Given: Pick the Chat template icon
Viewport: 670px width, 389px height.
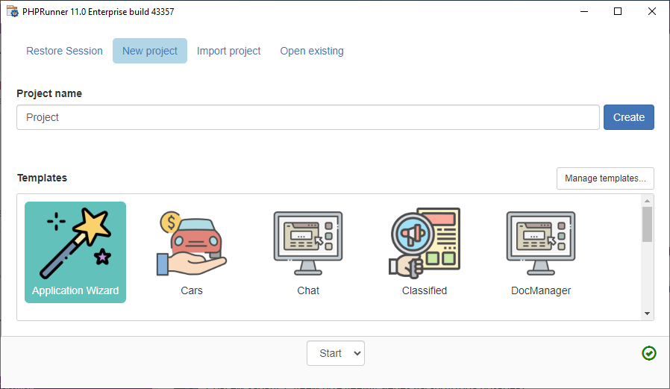Looking at the screenshot, I should click(308, 243).
